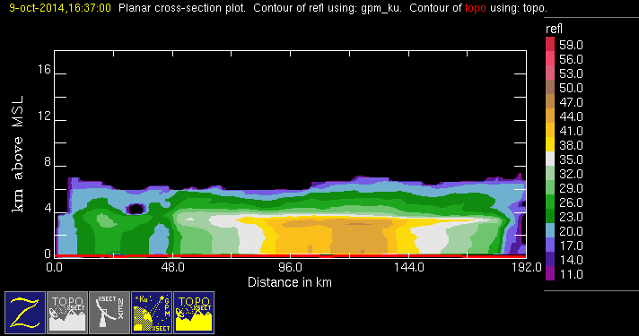Toggle the NEX XSECT radar dish icon
This screenshot has width=639, height=336.
pyautogui.click(x=109, y=313)
